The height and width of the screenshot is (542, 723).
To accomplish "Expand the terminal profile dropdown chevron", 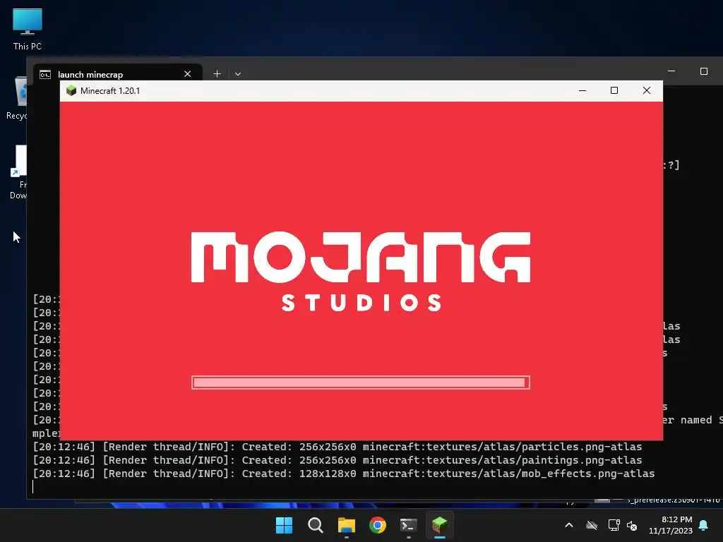I will [x=238, y=73].
